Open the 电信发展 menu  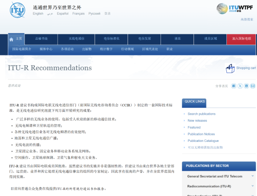click(x=144, y=39)
